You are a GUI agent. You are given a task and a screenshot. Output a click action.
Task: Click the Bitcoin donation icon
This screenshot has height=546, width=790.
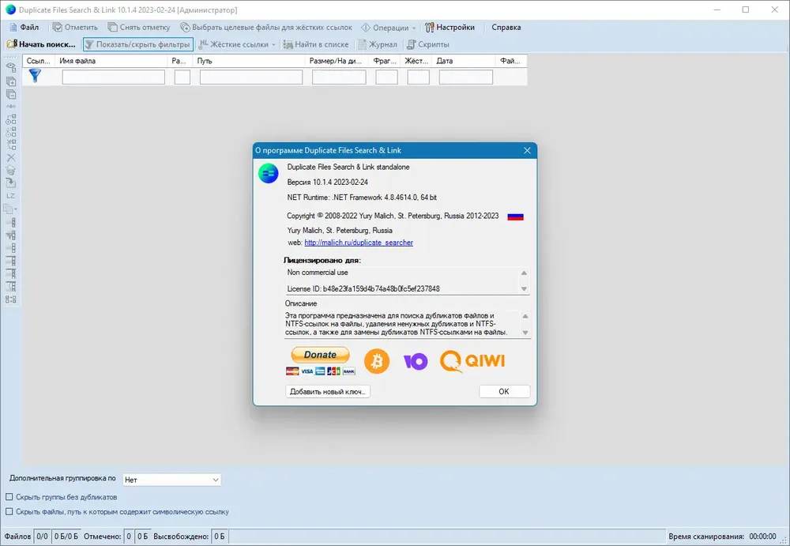[376, 361]
